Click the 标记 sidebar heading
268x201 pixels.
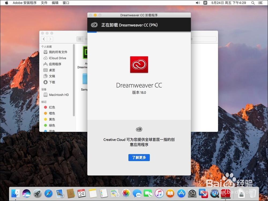pyautogui.click(x=44, y=102)
